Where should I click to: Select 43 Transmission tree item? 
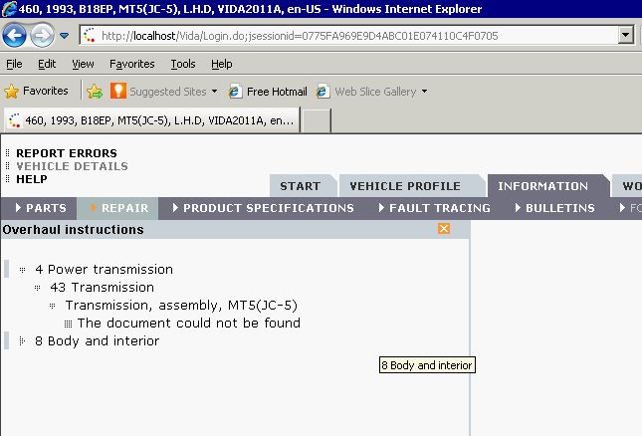point(102,288)
